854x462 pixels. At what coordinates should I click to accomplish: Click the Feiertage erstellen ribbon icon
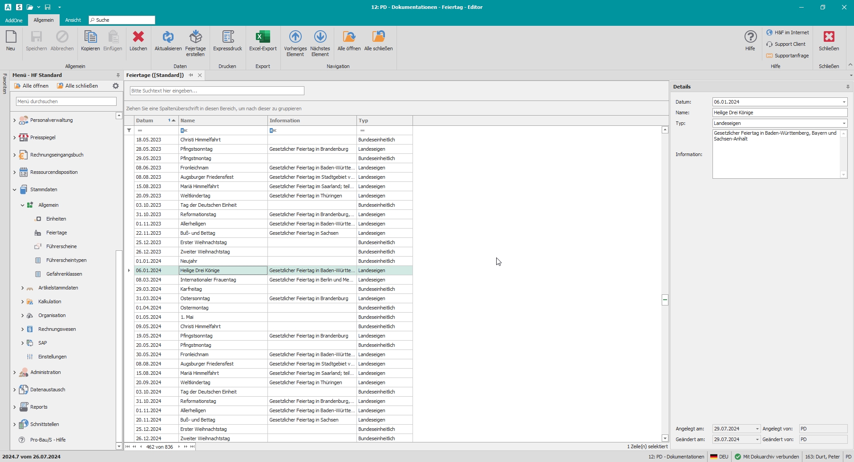(x=195, y=37)
